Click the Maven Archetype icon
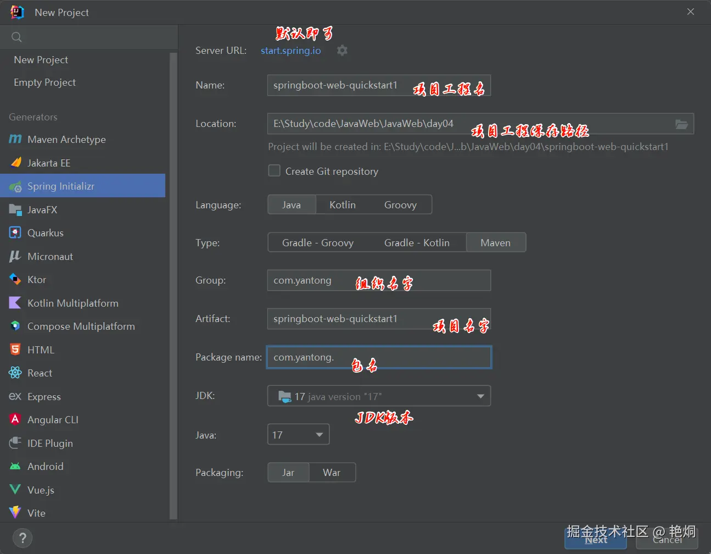 [x=15, y=139]
